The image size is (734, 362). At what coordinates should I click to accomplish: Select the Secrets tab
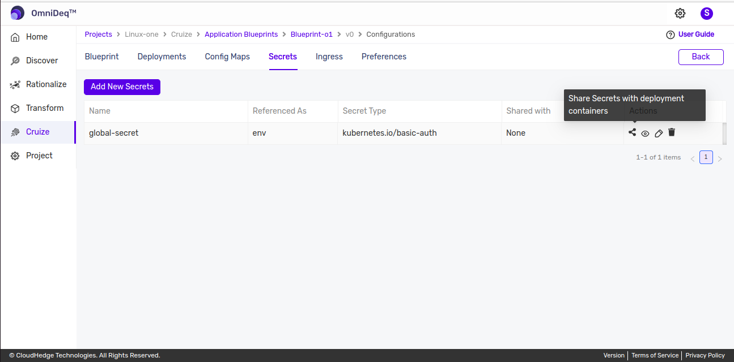pos(283,57)
